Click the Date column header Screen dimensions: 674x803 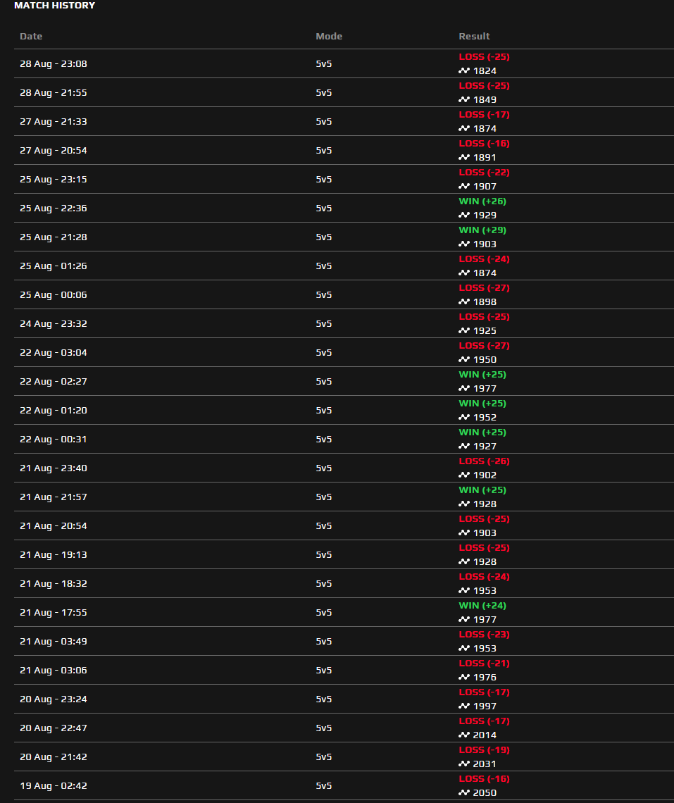point(31,37)
